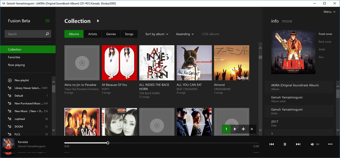Click the New playlist plus icon
340x158 pixels.
pos(10,80)
